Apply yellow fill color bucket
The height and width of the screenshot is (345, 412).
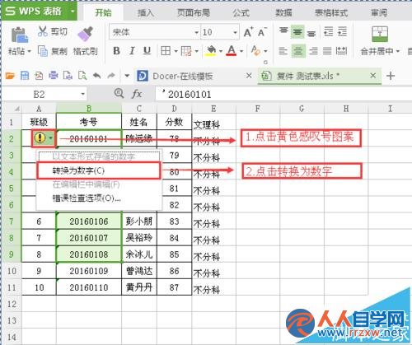[211, 51]
